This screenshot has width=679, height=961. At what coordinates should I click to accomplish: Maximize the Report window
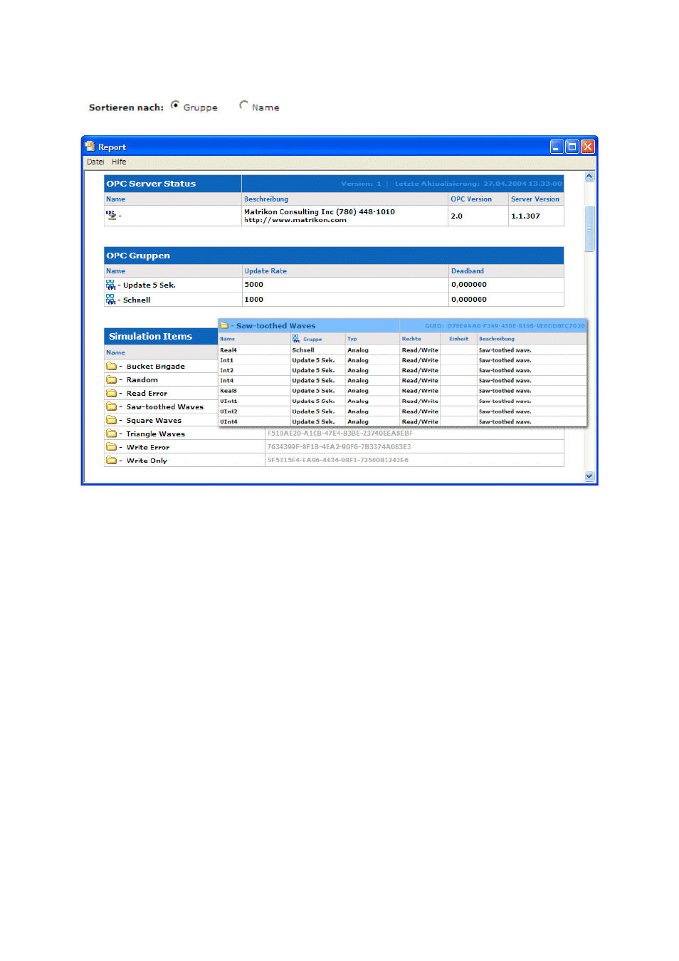(x=572, y=147)
